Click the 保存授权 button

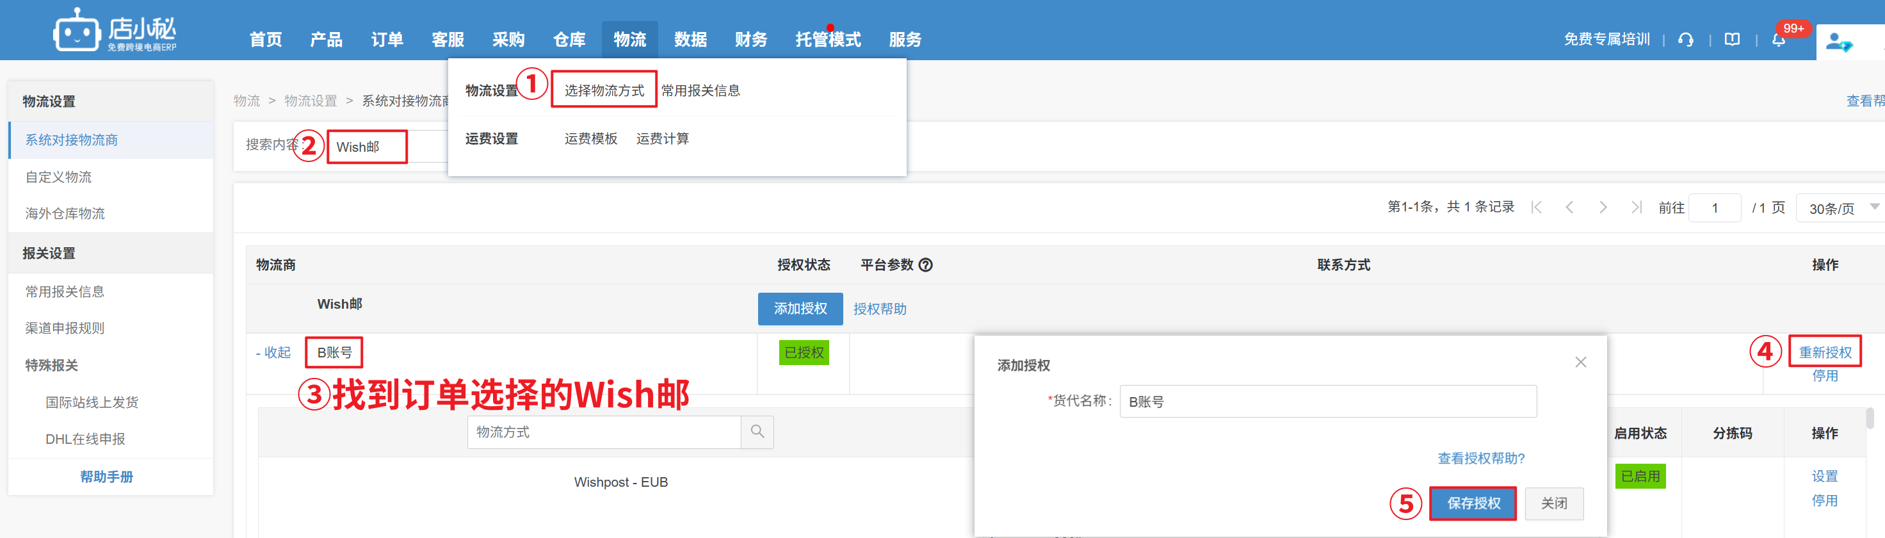pyautogui.click(x=1472, y=503)
